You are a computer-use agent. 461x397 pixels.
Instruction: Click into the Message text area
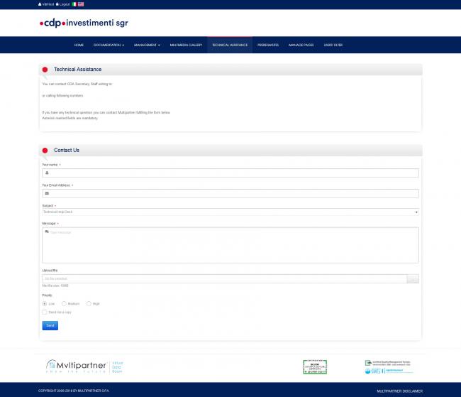pos(230,245)
